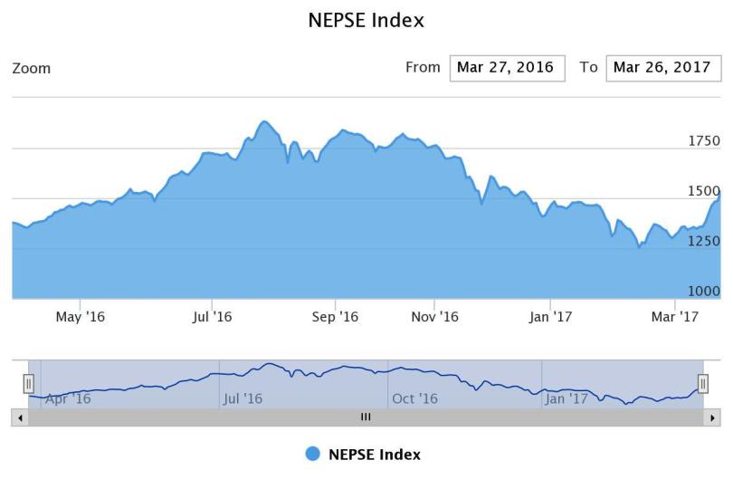Click the blue NEPSE Index legend marker
Image resolution: width=733 pixels, height=489 pixels.
313,455
